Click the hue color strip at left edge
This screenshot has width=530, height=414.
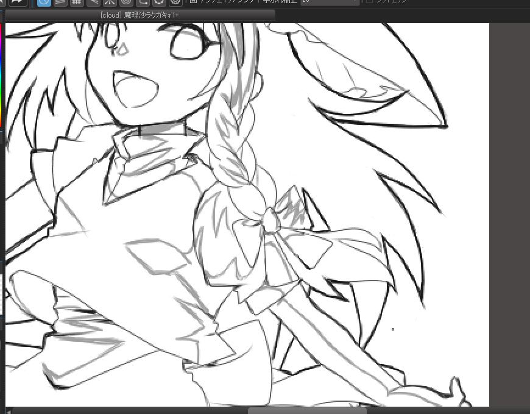pyautogui.click(x=1, y=74)
